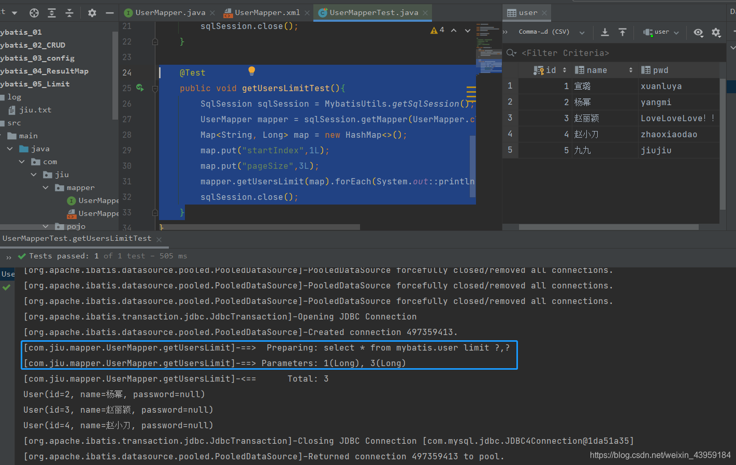The image size is (736, 465).
Task: Click cell xuanluya in pwd column
Action: point(679,86)
